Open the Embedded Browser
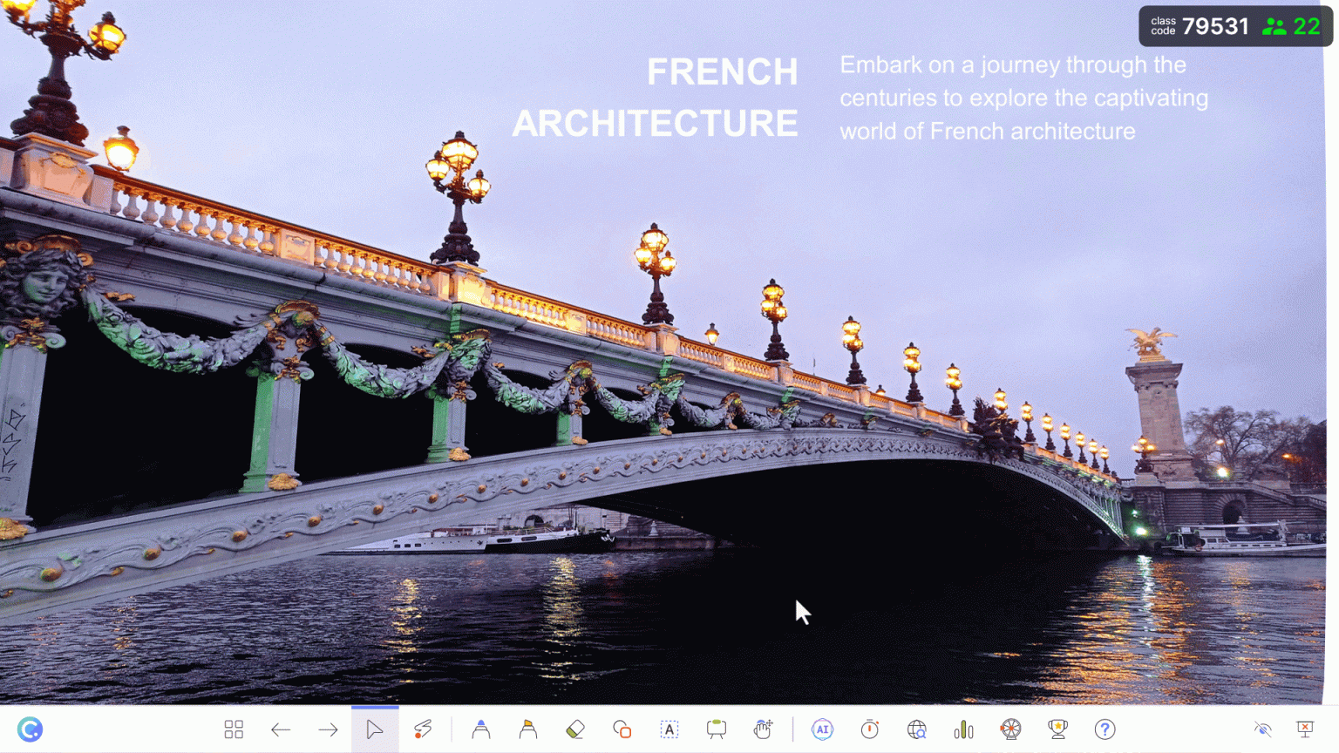The height and width of the screenshot is (753, 1339). [x=916, y=729]
